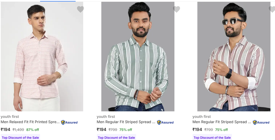Screen dimensions: 275x140
Task: Click the heart on the green striped shirt
Action: (x=176, y=9)
